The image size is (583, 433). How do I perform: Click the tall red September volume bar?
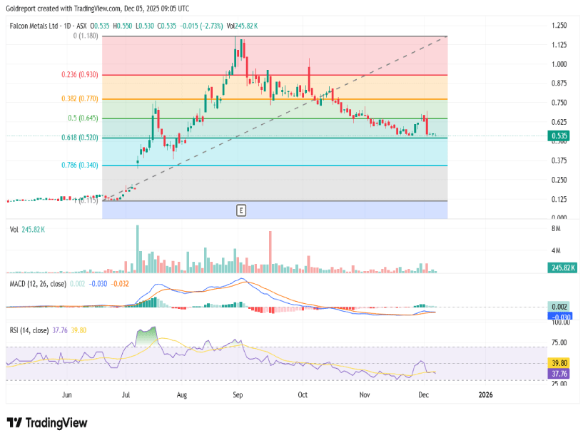[270, 252]
